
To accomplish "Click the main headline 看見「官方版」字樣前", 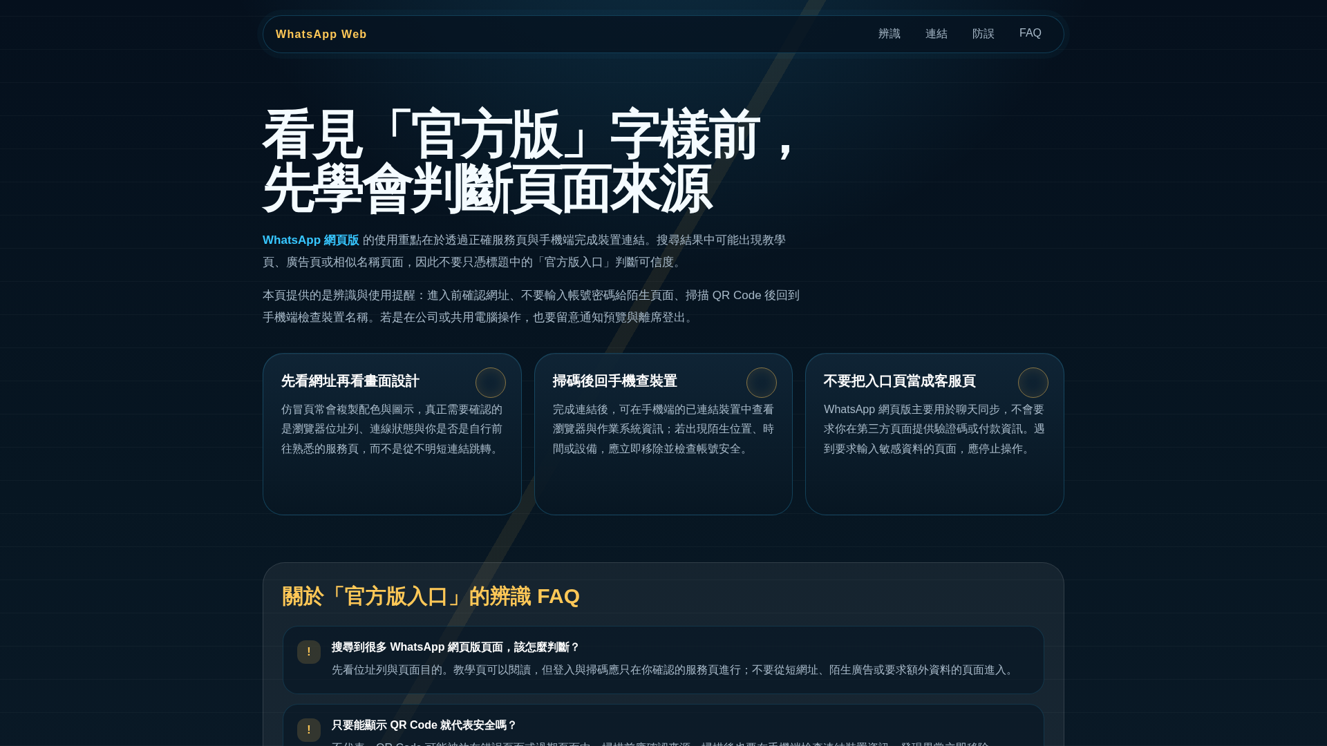I will point(531,162).
